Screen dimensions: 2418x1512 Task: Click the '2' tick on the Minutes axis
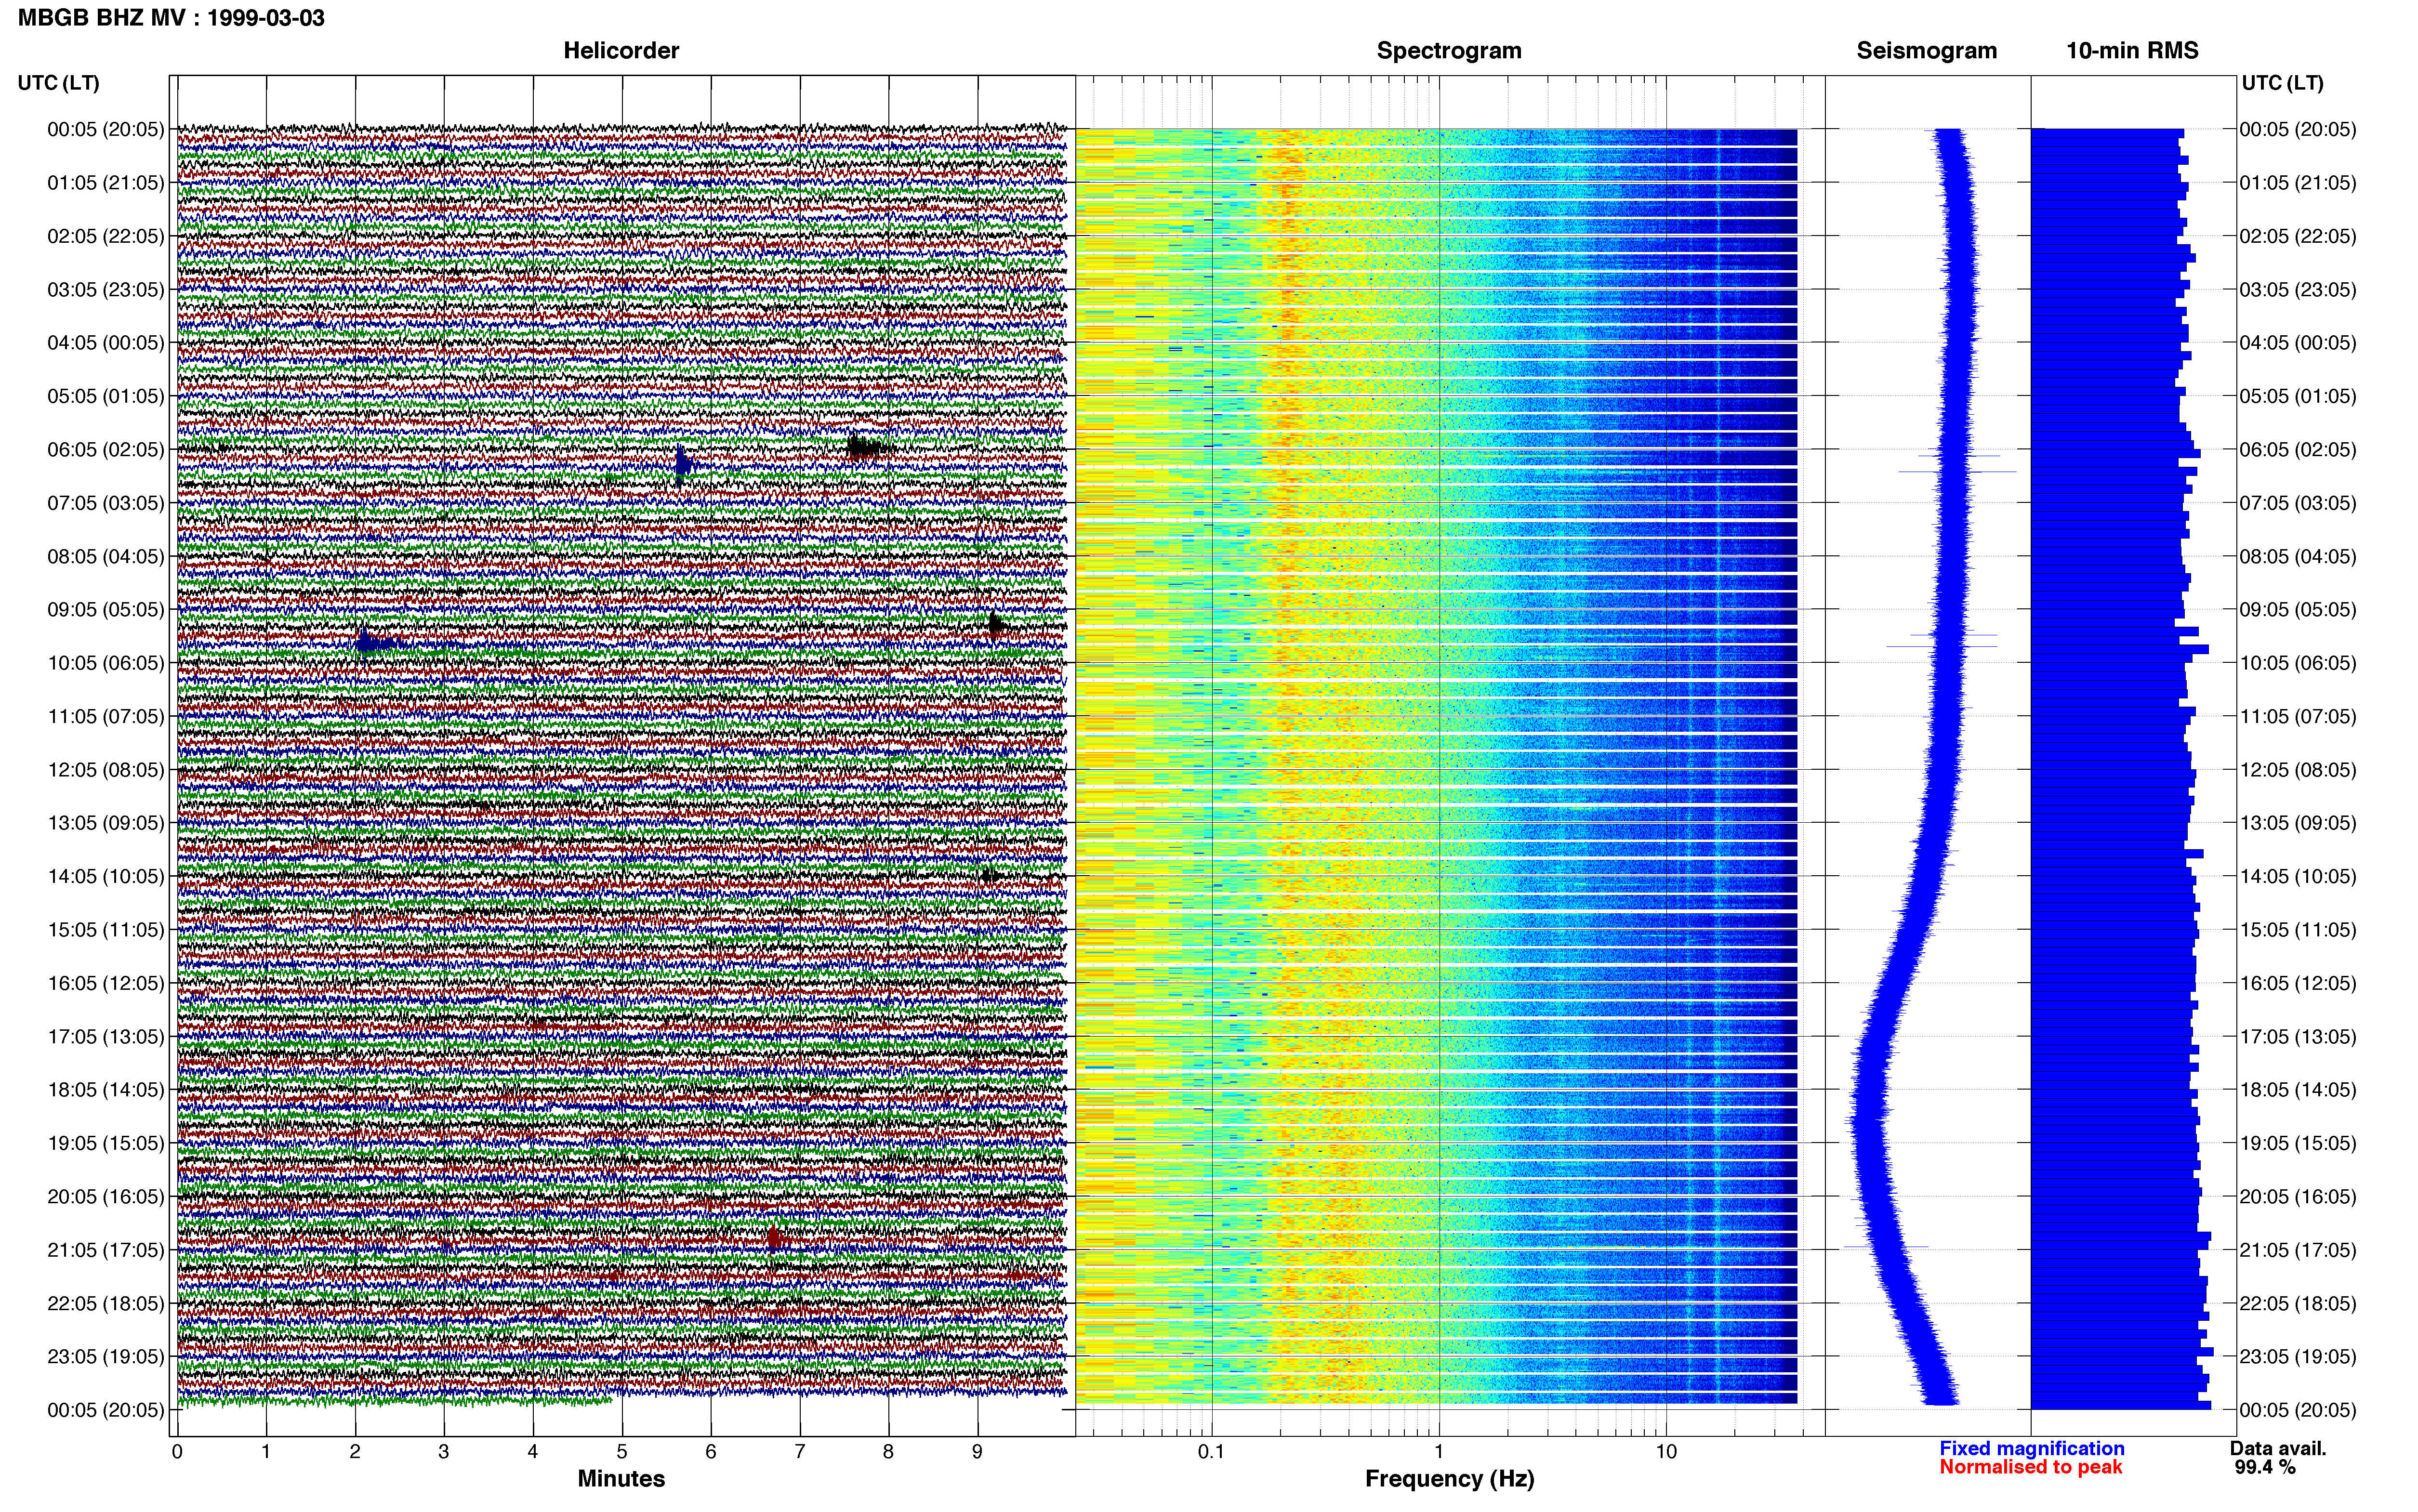tap(355, 1452)
